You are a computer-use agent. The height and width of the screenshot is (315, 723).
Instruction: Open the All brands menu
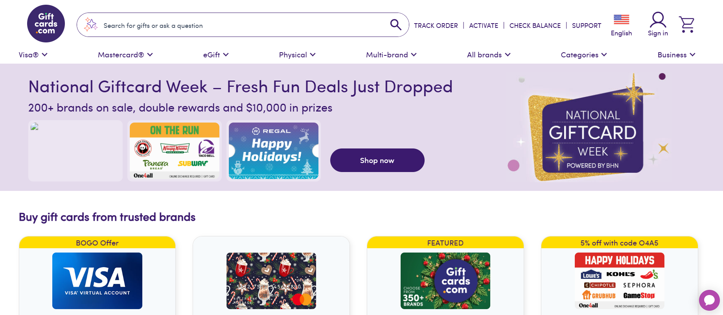click(x=488, y=55)
